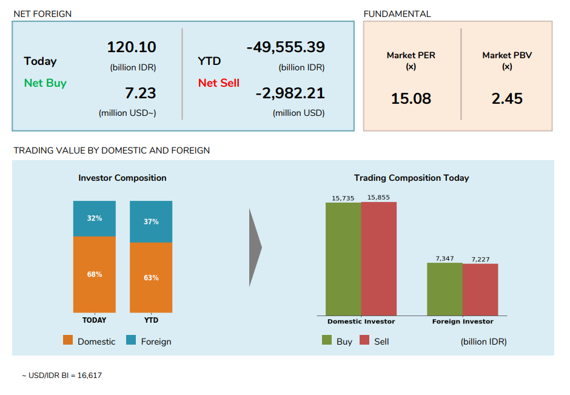The image size is (570, 395).
Task: Click the Market PER value 15.08
Action: [x=411, y=99]
